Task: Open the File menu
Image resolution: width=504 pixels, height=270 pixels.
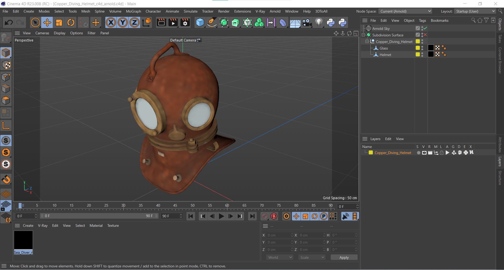Action: pyautogui.click(x=5, y=11)
